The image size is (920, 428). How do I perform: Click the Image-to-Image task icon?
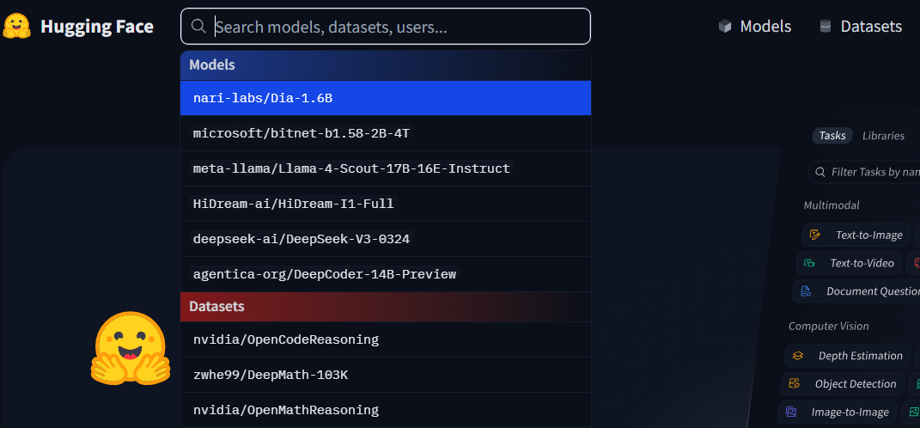(x=791, y=413)
